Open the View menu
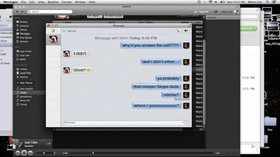 tap(41, 2)
